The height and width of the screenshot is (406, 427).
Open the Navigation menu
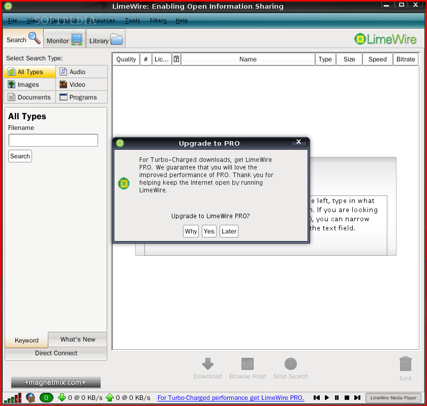tap(63, 20)
